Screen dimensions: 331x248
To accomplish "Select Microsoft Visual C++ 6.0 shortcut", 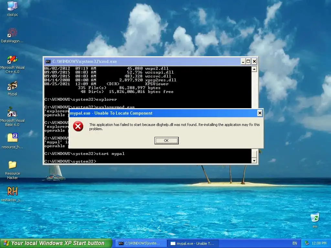I will 13,64.
